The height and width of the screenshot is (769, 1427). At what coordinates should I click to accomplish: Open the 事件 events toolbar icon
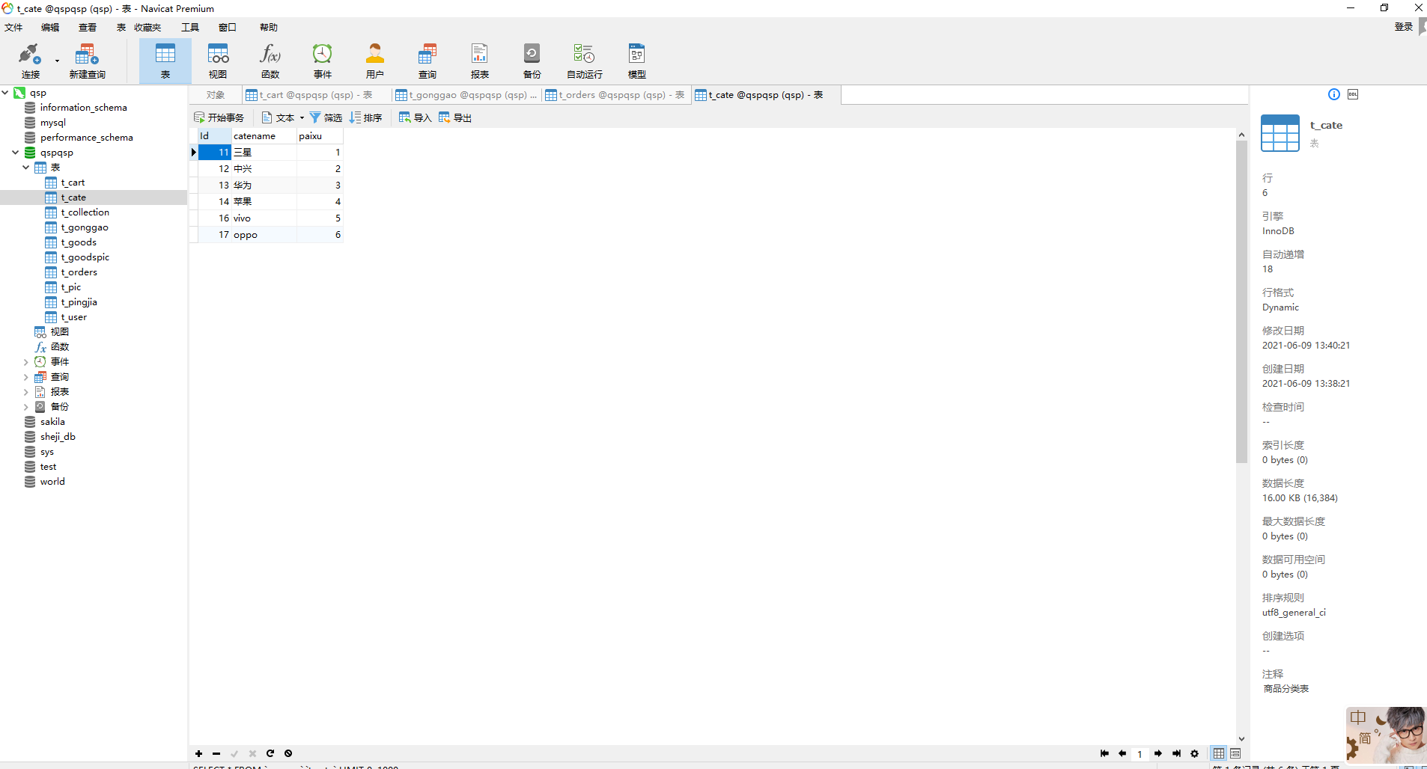point(323,61)
